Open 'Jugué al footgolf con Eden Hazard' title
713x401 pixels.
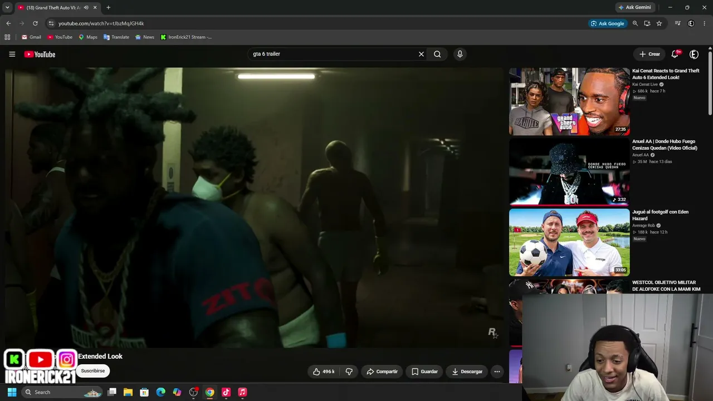point(660,215)
